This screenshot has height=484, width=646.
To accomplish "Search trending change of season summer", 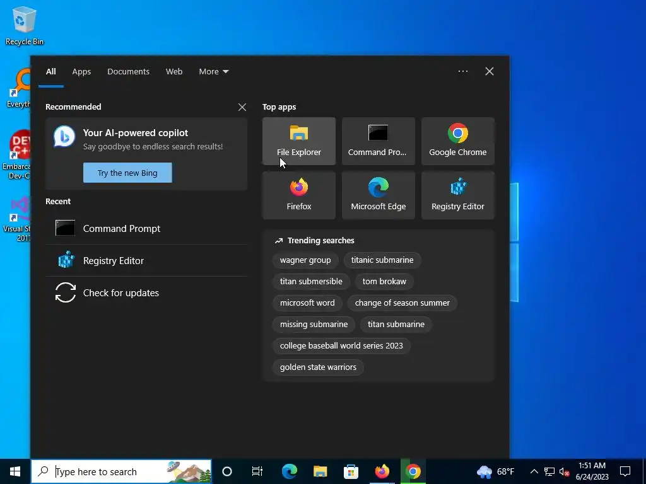I will click(x=402, y=303).
